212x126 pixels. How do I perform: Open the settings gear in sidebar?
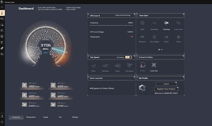[x=2, y=122]
